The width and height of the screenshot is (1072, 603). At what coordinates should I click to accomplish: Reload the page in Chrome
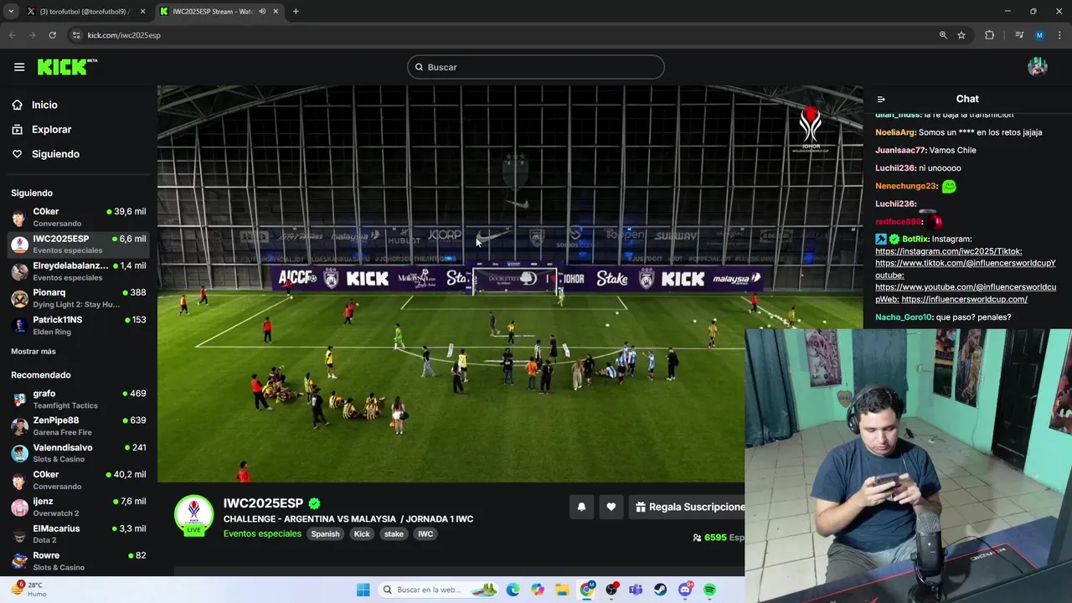[52, 35]
